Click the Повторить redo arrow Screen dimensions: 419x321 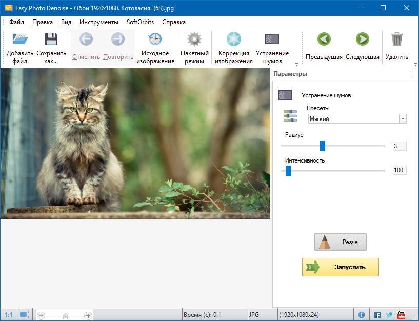[118, 39]
